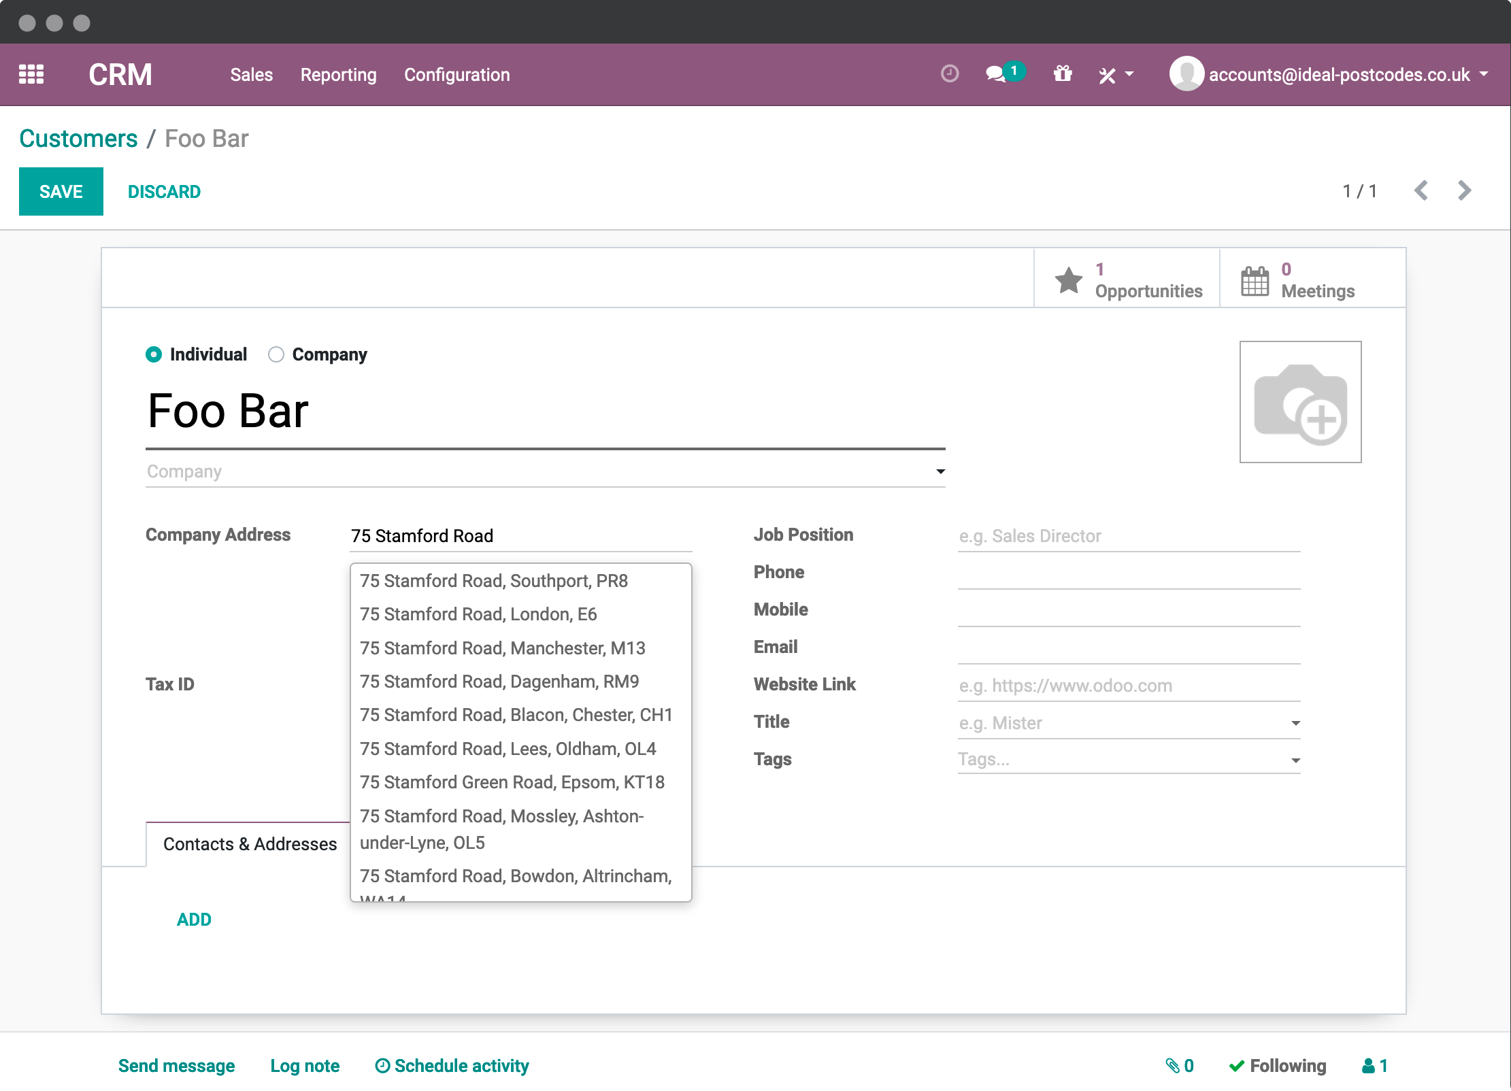Viewport: 1511px width, 1091px height.
Task: Choose 75 Stamford Road, Lees, Oldham, OL4
Action: tap(520, 749)
